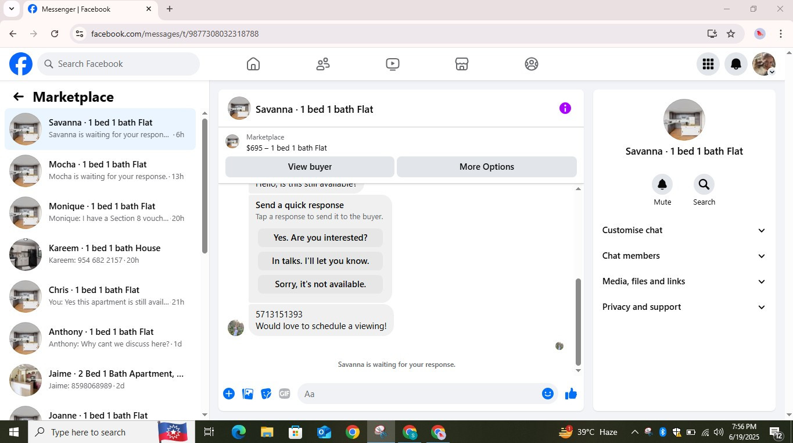Viewport: 793px width, 443px height.
Task: Attach a photo file icon
Action: click(x=247, y=394)
